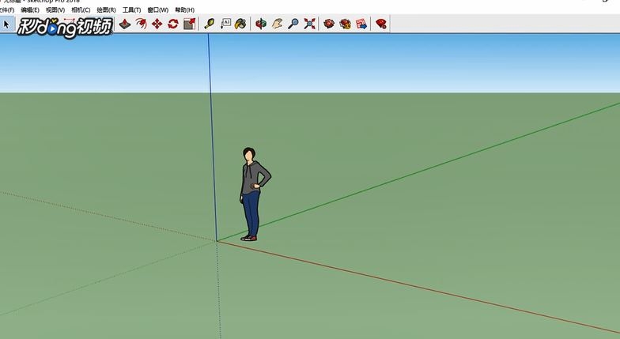The width and height of the screenshot is (620, 339).
Task: Click Send to LayOut icon
Action: tap(361, 24)
